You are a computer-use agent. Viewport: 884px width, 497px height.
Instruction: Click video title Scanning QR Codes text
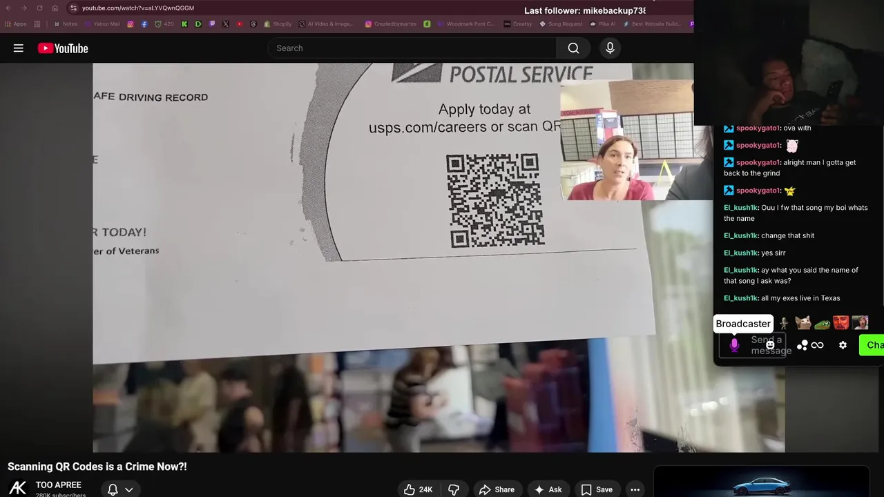97,467
